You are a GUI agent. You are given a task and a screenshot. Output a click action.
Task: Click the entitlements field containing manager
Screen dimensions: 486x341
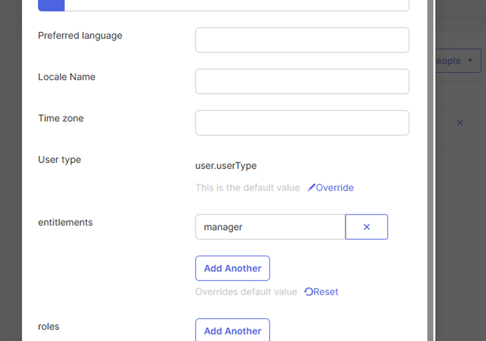tap(270, 227)
